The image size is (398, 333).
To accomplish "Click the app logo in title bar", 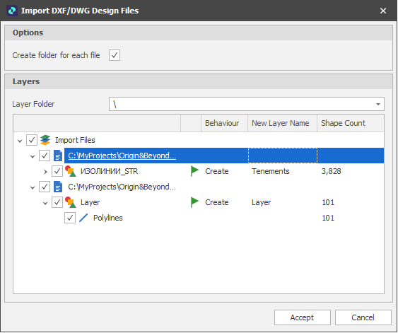I will tap(12, 11).
